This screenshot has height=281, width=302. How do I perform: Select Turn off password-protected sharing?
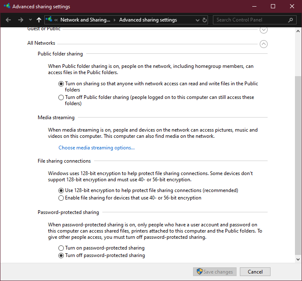pos(61,256)
